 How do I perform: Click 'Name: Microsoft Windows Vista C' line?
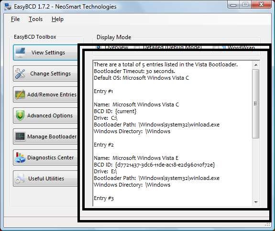136,105
